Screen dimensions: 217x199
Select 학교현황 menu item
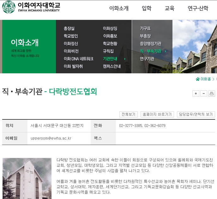click(x=110, y=44)
